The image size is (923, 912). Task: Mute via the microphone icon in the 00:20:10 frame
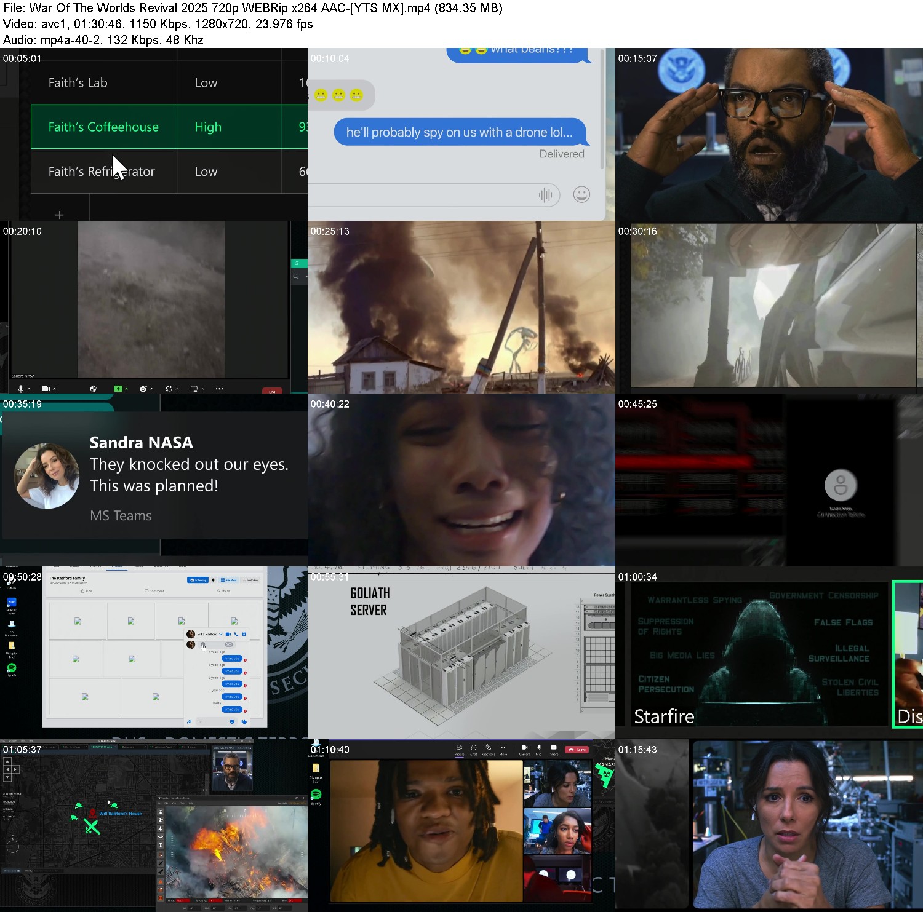click(x=20, y=389)
